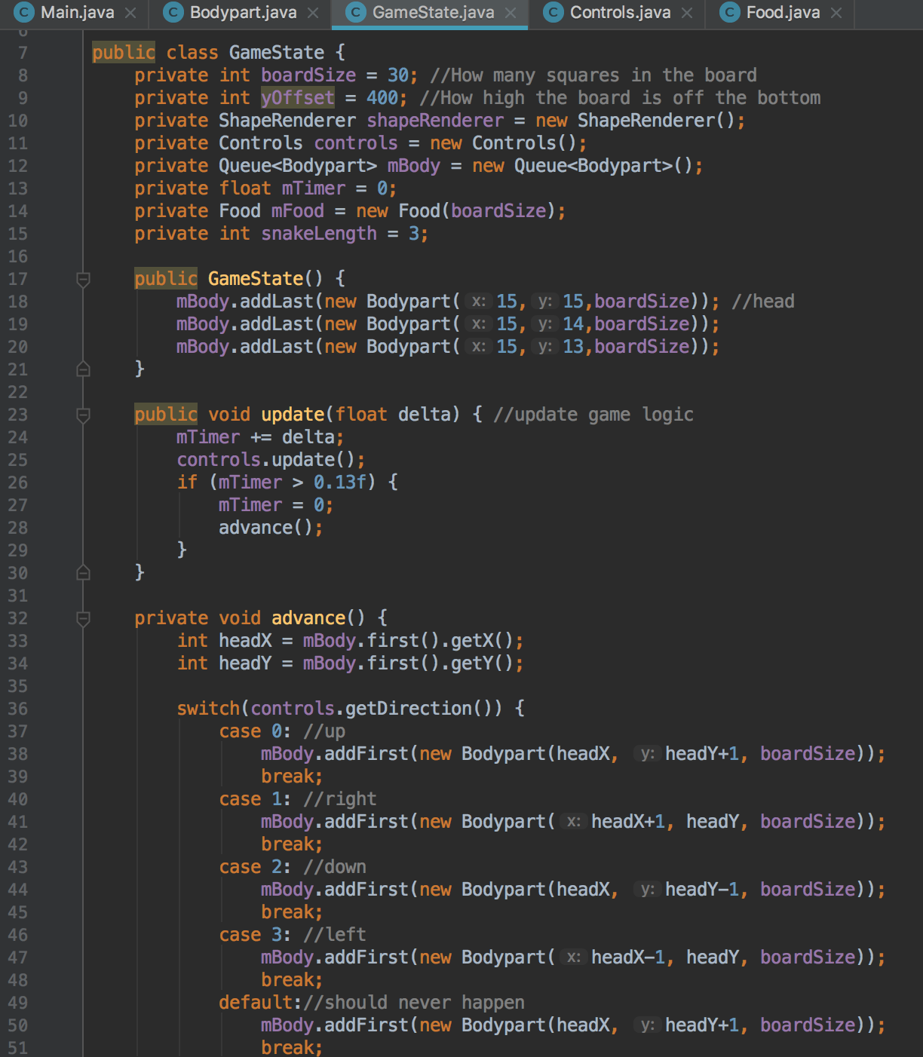Click the fold arrow beside line 21 closing brace
Image resolution: width=923 pixels, height=1057 pixels.
[81, 369]
